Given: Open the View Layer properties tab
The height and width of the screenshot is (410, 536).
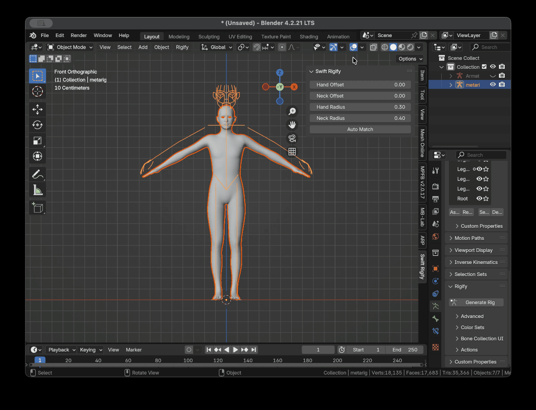Looking at the screenshot, I should point(435,211).
